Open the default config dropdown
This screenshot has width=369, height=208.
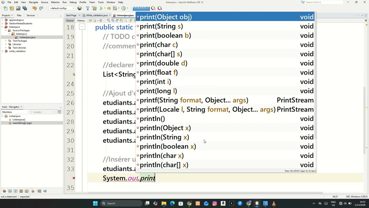62,8
